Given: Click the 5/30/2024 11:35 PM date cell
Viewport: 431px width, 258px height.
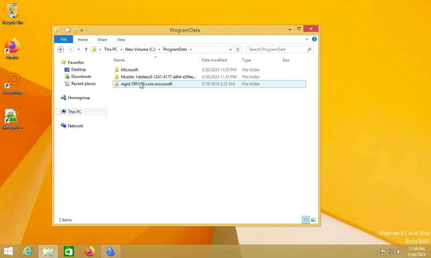Looking at the screenshot, I should [x=219, y=77].
